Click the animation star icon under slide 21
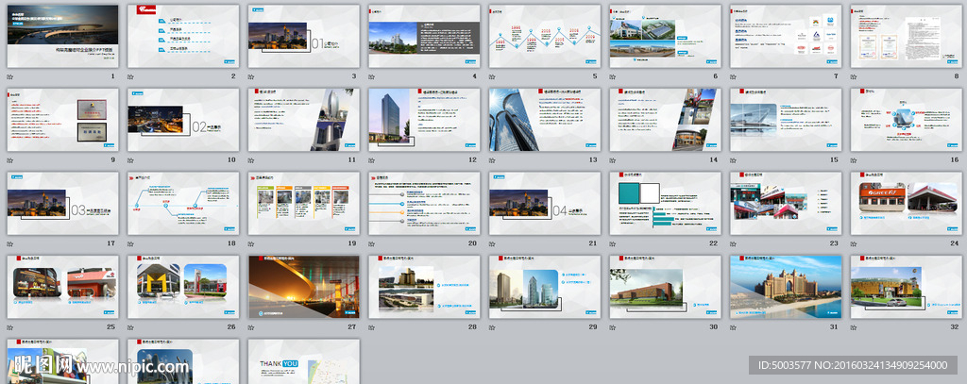967x384 pixels. click(x=492, y=243)
